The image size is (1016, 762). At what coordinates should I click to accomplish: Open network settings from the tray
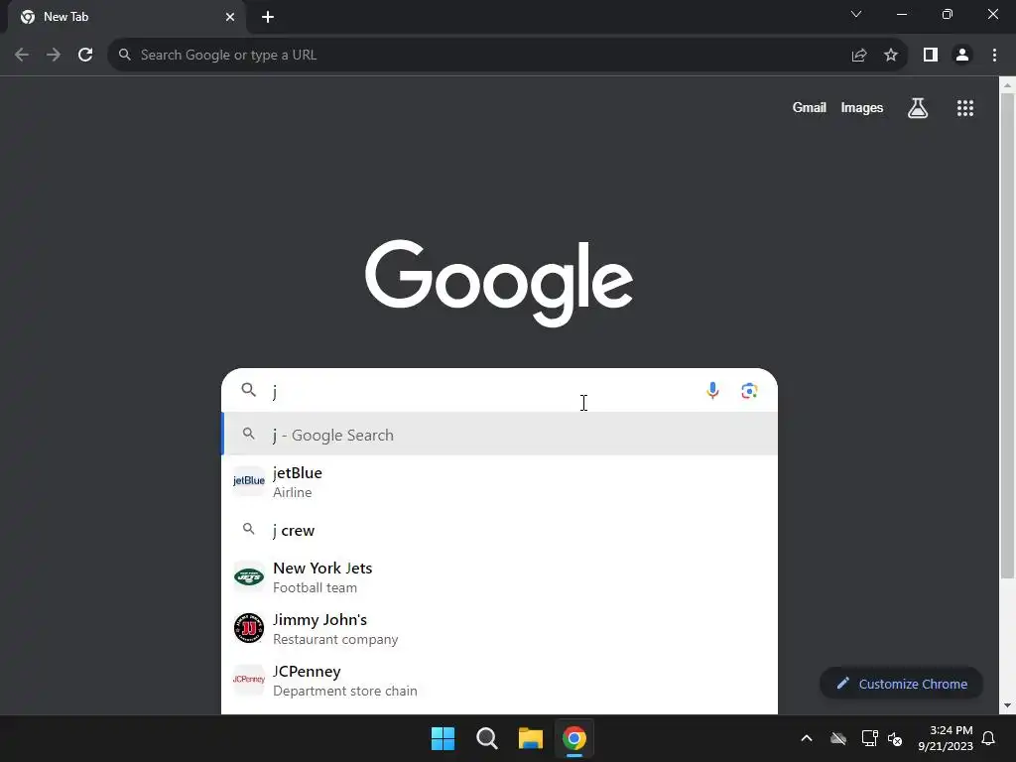pos(869,738)
